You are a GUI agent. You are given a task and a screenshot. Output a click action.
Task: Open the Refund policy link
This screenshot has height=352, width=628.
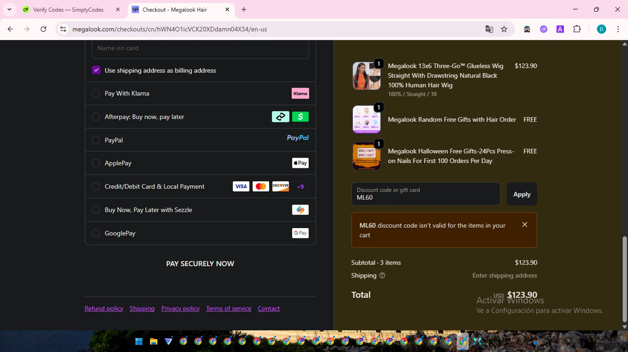coord(104,309)
